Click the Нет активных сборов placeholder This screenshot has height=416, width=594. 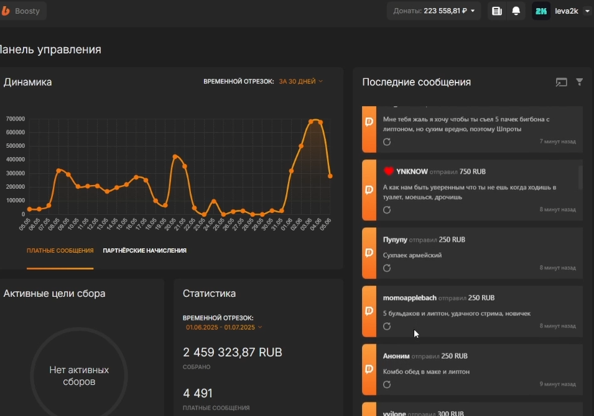(x=79, y=376)
